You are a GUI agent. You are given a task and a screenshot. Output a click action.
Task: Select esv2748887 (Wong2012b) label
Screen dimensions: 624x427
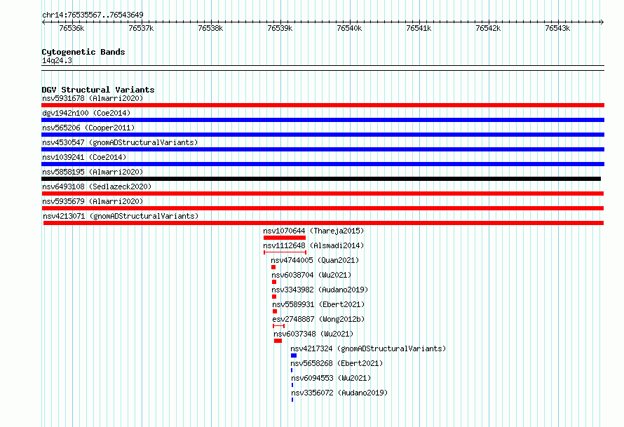(x=318, y=319)
